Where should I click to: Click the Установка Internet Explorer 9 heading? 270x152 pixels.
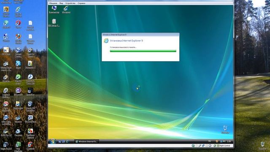[127, 41]
